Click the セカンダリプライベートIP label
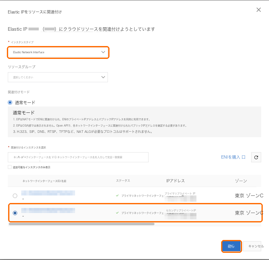The image size is (269, 260). point(181,211)
